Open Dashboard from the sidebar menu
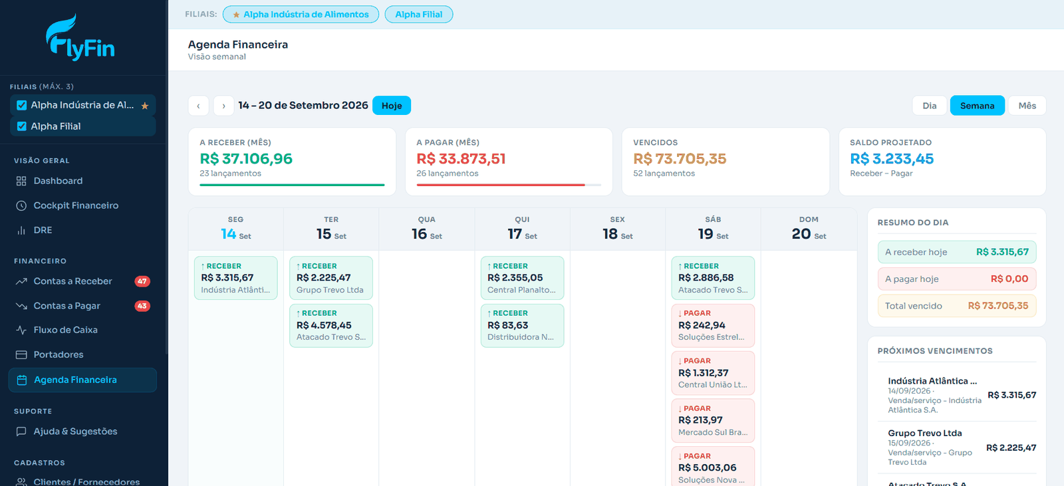Image resolution: width=1064 pixels, height=486 pixels. (x=82, y=181)
